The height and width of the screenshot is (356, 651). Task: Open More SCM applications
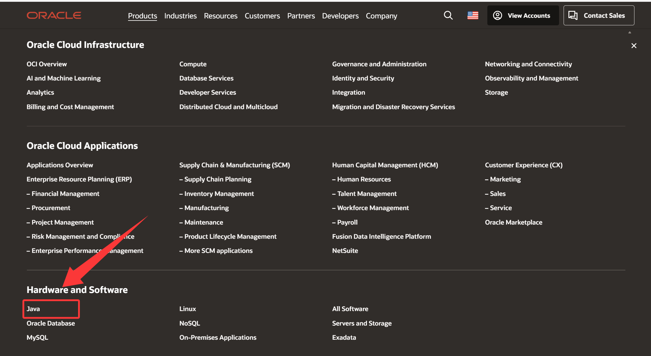click(x=216, y=250)
